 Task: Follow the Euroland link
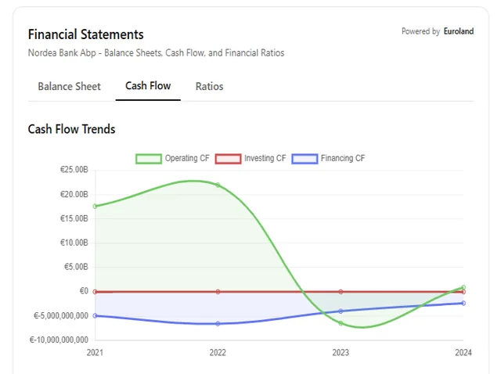[459, 31]
